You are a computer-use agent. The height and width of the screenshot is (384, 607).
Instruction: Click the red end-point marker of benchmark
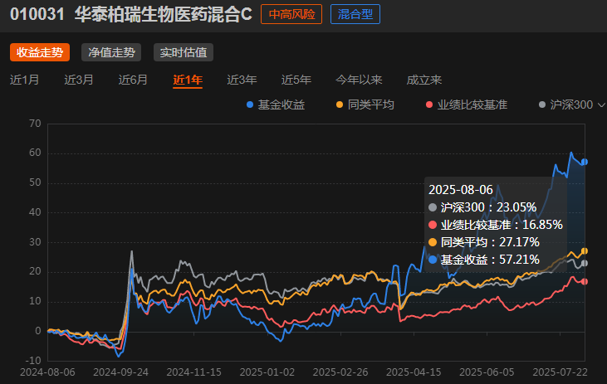584,281
